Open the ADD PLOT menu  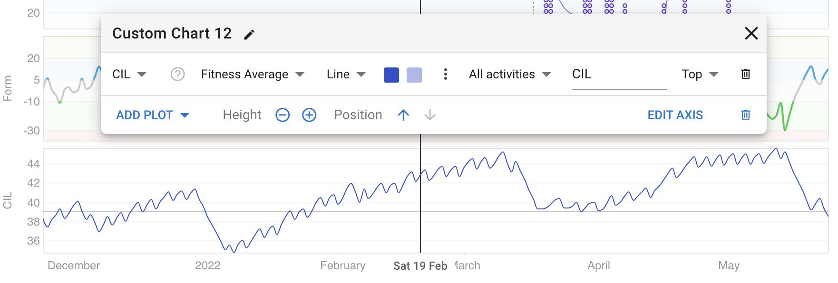click(x=153, y=115)
